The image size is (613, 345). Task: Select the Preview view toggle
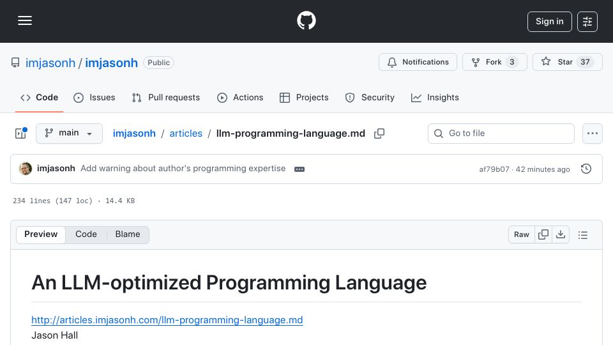[41, 234]
